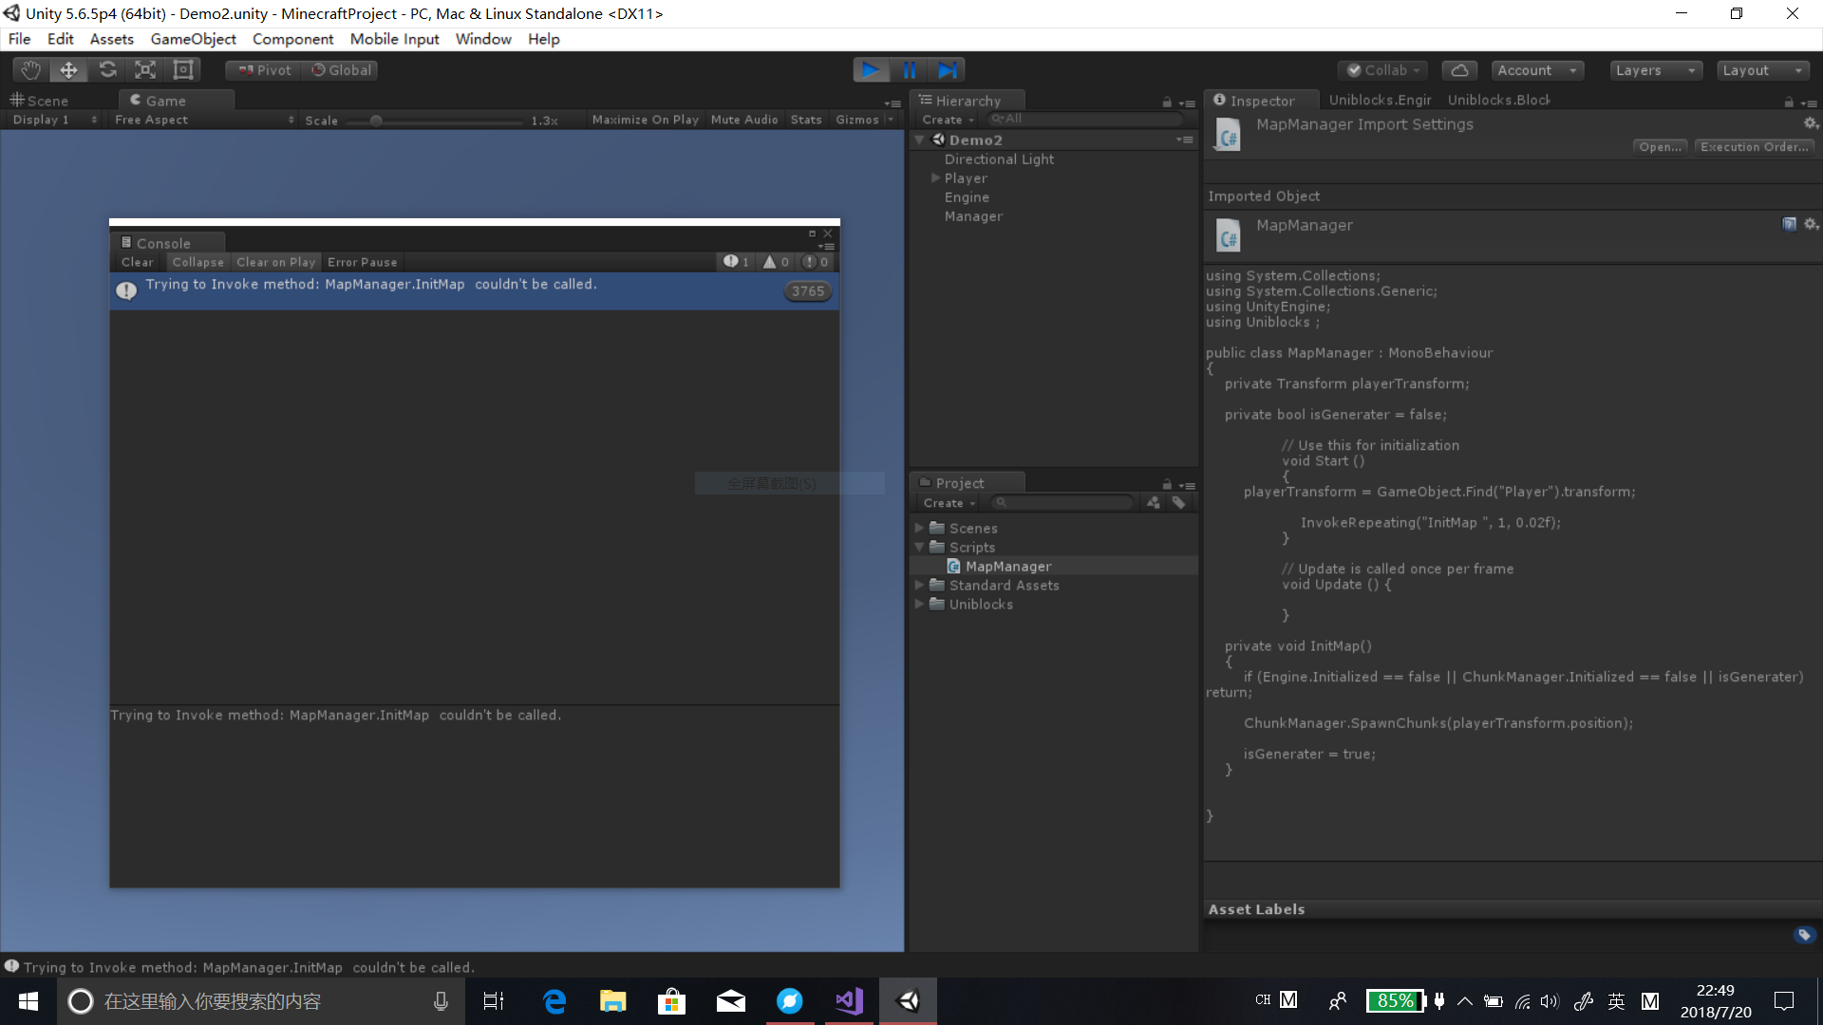Toggle Clear on Play in Console
The image size is (1823, 1025).
[275, 262]
